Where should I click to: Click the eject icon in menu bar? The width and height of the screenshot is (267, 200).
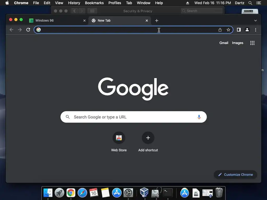pyautogui.click(x=187, y=3)
